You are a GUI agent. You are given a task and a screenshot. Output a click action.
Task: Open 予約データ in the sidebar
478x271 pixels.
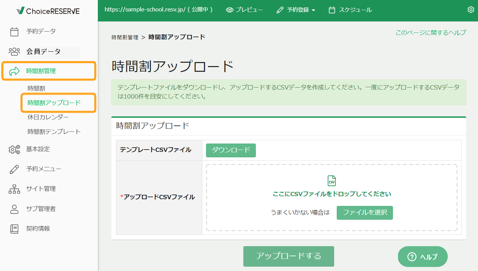click(x=41, y=32)
